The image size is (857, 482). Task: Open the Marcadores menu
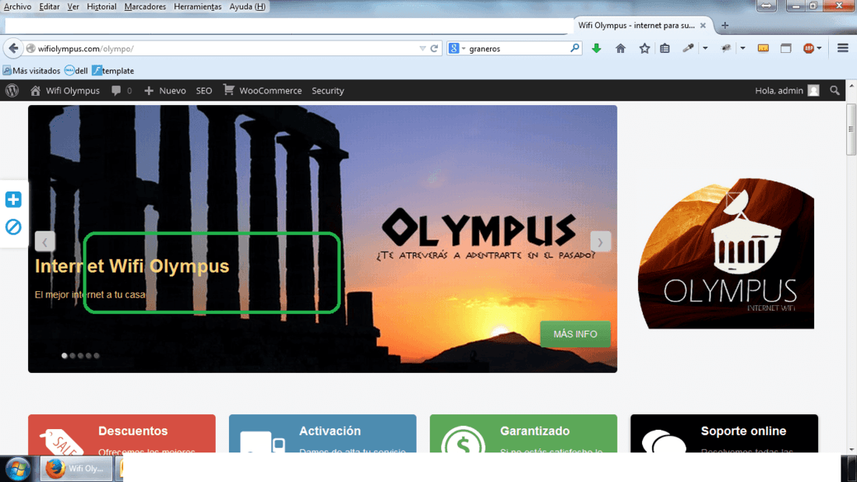145,6
